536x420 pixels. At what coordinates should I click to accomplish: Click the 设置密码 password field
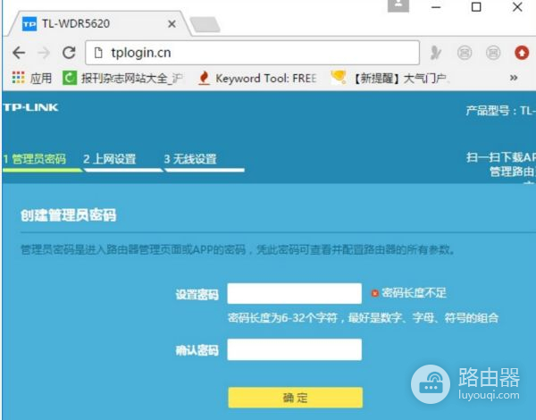click(x=294, y=293)
